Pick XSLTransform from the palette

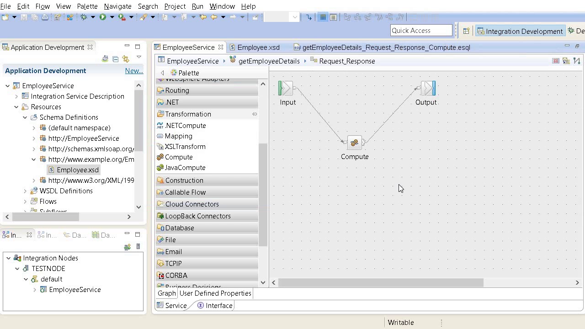[181, 147]
